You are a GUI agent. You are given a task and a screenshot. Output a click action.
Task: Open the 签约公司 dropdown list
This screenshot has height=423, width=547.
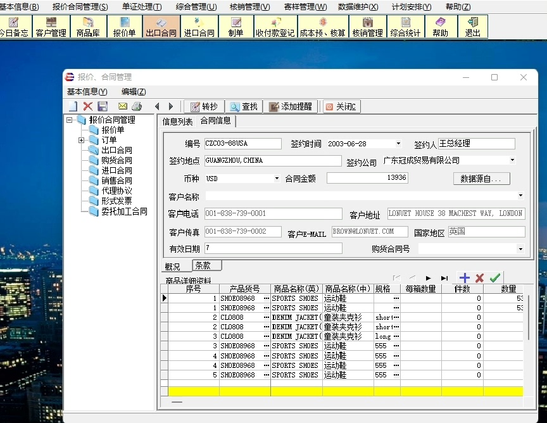[512, 160]
